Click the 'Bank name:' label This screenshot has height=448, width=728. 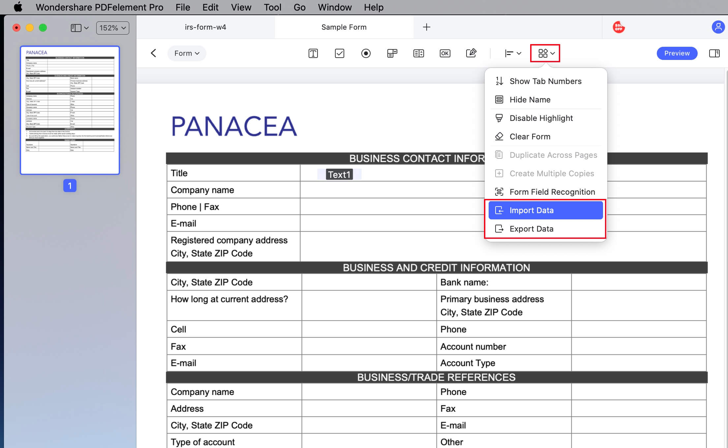click(464, 282)
